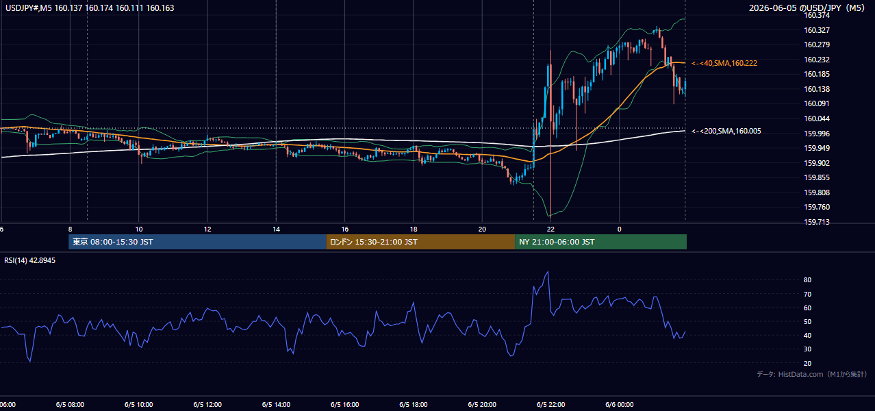Screen dimensions: 875x411
Task: Click RSI axis level 80
Action: [x=808, y=280]
